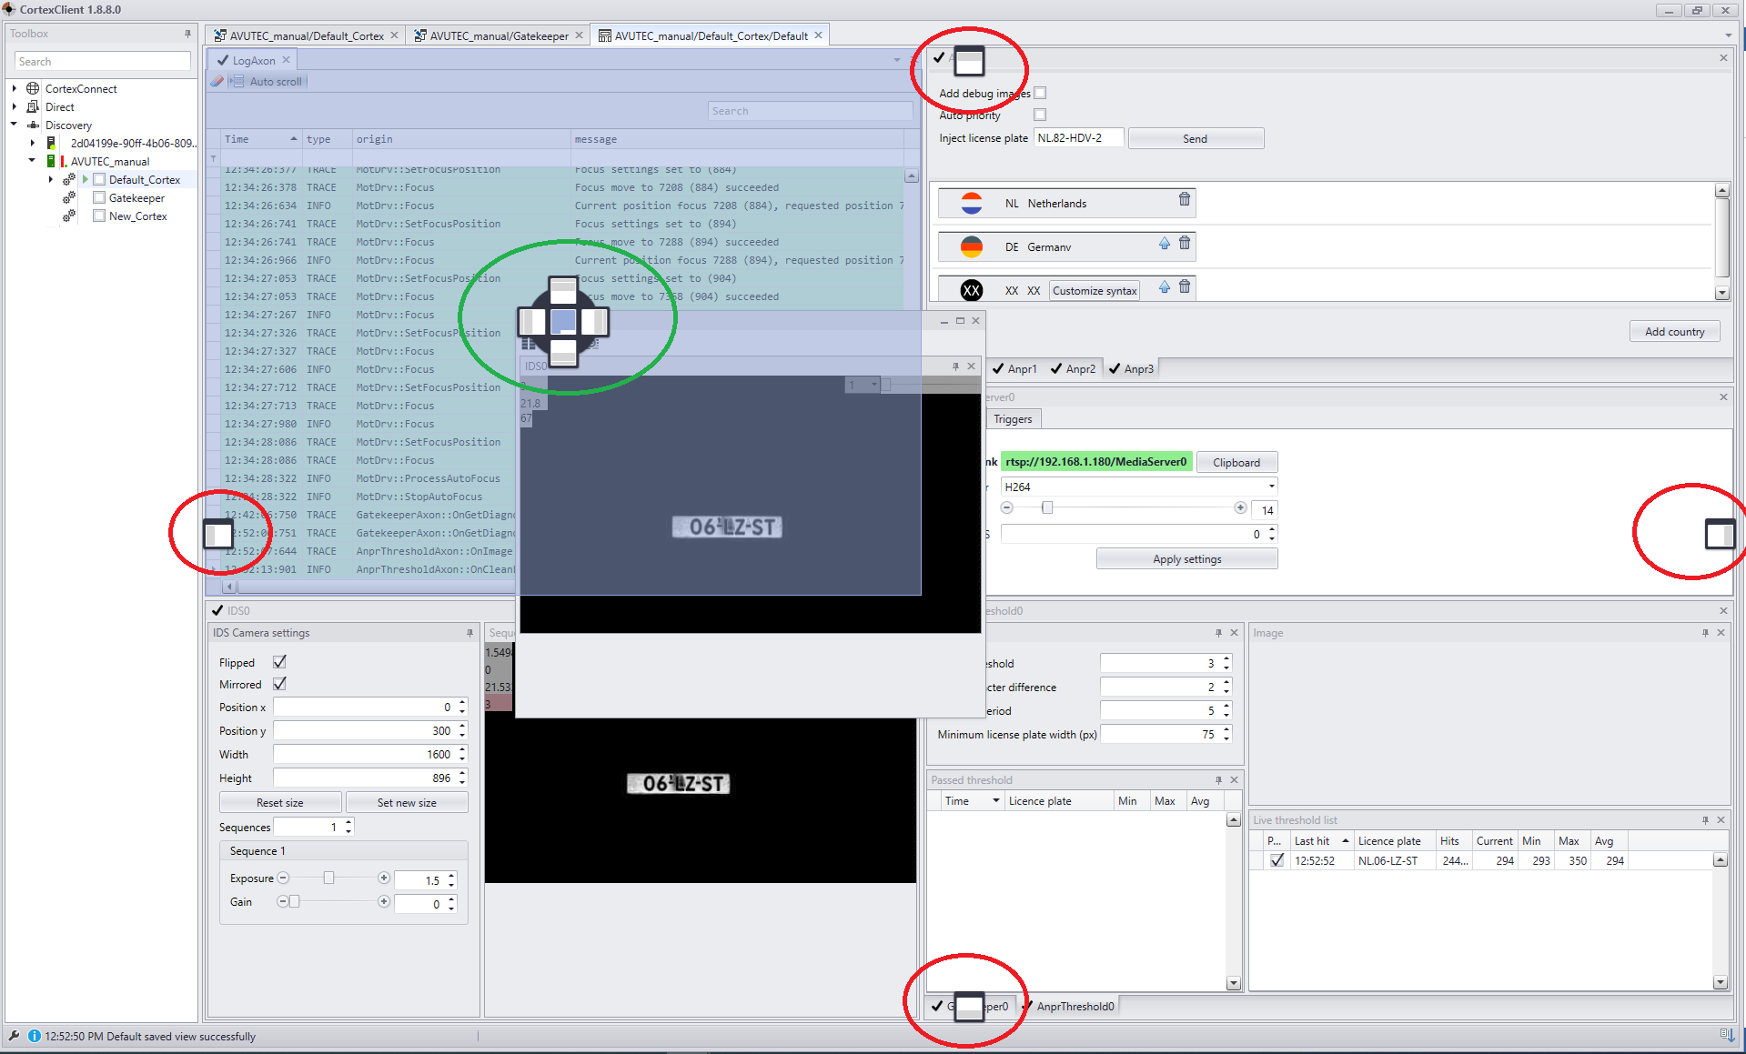Viewport: 1746px width, 1054px height.
Task: Increase Gain with the plus icon
Action: (384, 902)
